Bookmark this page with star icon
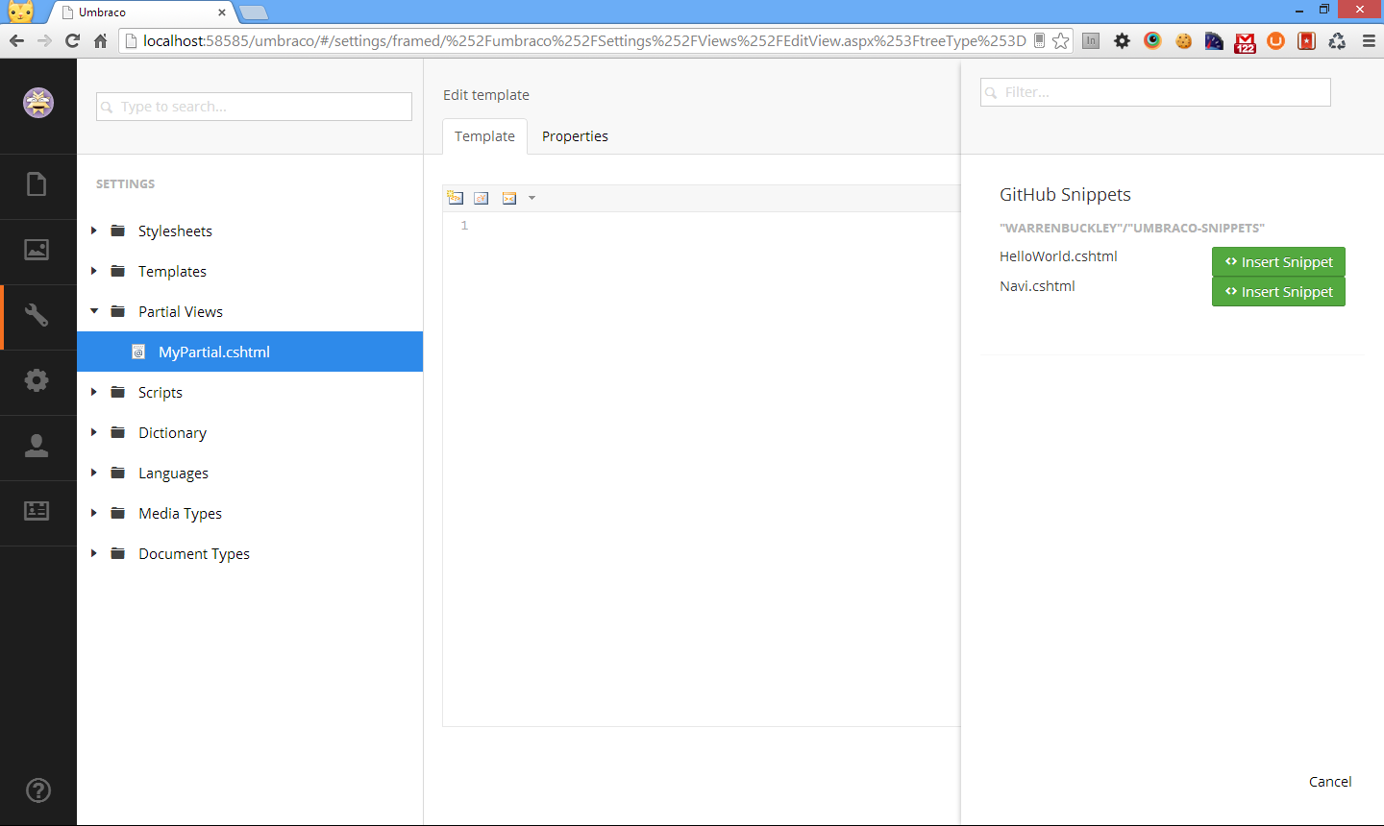 [x=1061, y=40]
